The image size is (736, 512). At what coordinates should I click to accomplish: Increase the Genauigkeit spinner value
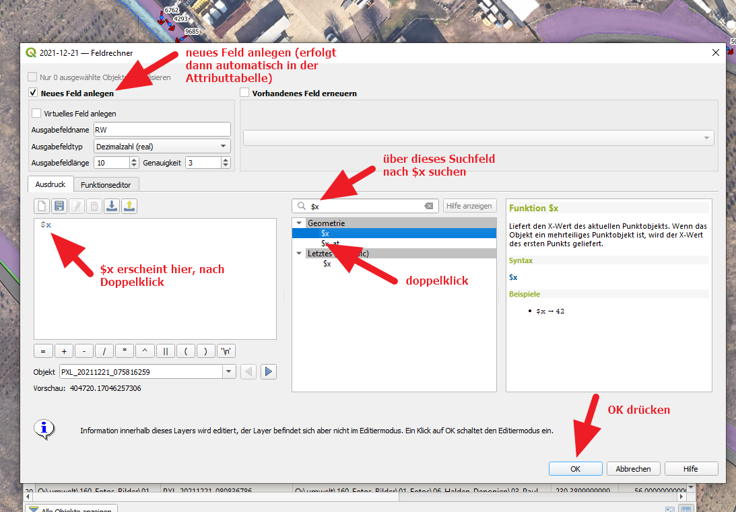tap(226, 159)
